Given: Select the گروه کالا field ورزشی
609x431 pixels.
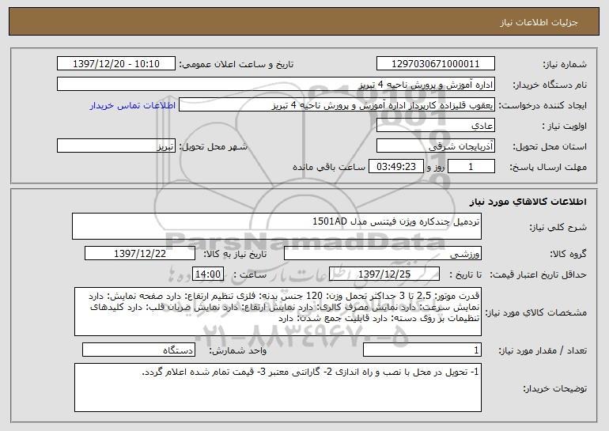Looking at the screenshot, I should [x=383, y=254].
